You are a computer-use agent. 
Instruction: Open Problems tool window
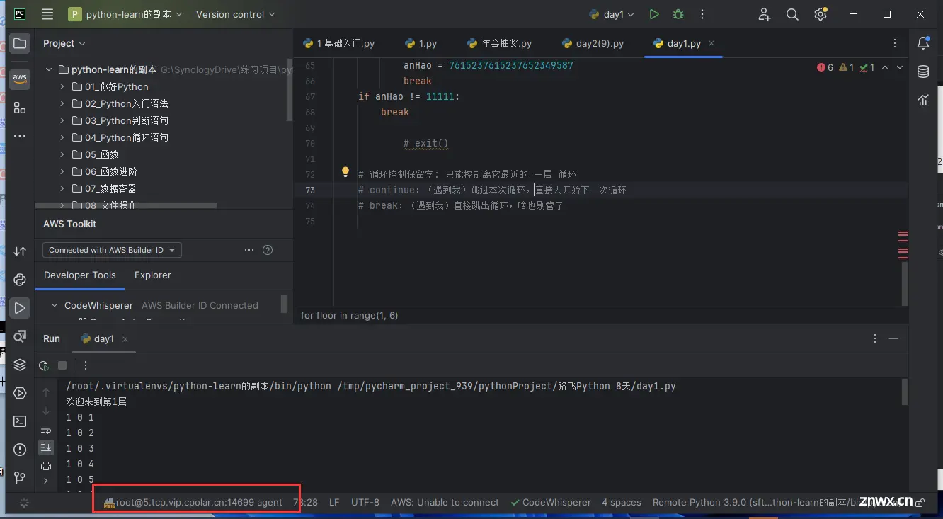tap(20, 450)
